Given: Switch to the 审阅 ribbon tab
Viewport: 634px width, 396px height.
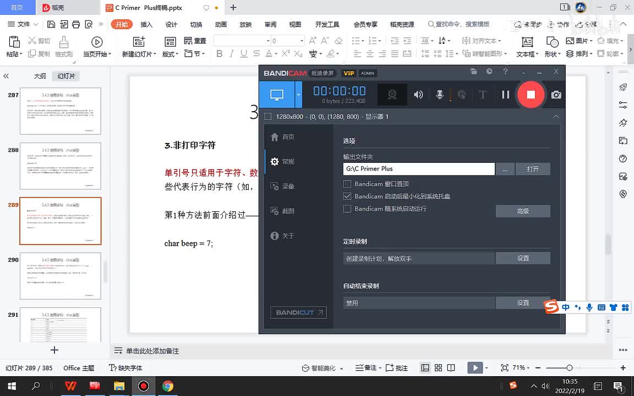Looking at the screenshot, I should tap(271, 24).
